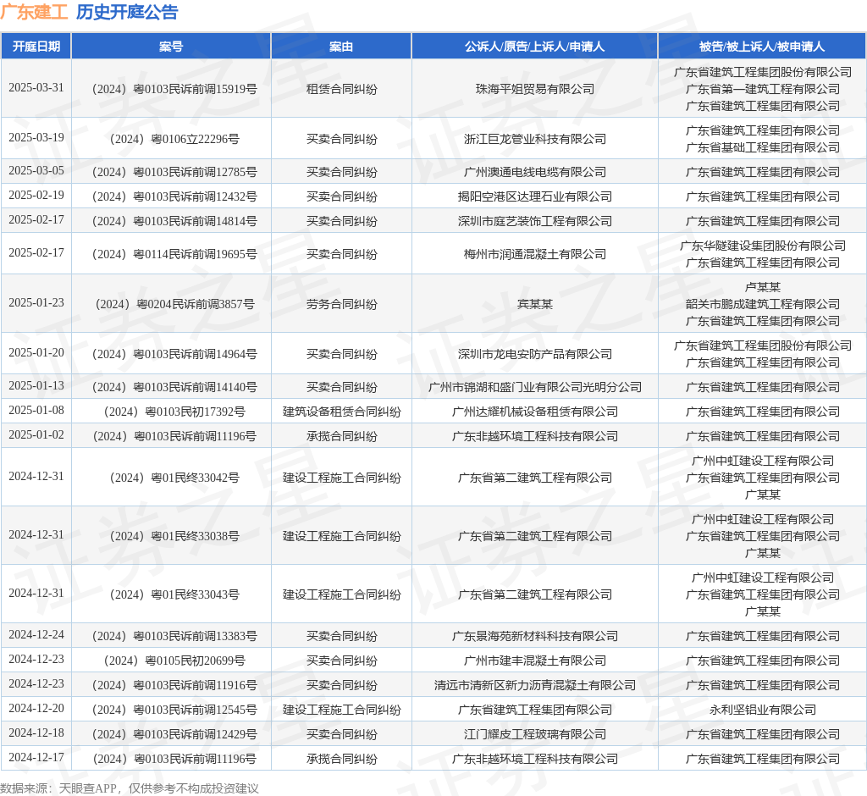Select the 开庭日期 column header
Image resolution: width=867 pixels, height=796 pixels.
(x=36, y=47)
